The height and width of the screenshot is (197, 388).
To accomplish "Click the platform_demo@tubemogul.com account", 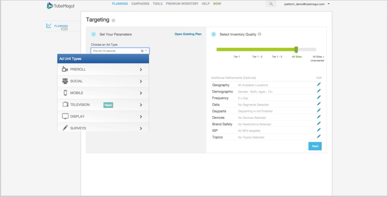I will (304, 4).
